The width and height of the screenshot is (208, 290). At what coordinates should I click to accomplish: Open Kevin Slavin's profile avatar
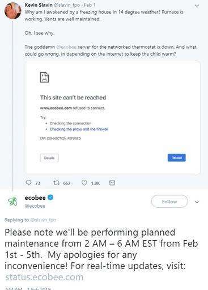point(12,11)
